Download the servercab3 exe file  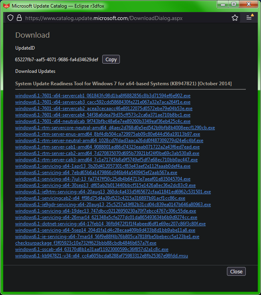(x=103, y=102)
